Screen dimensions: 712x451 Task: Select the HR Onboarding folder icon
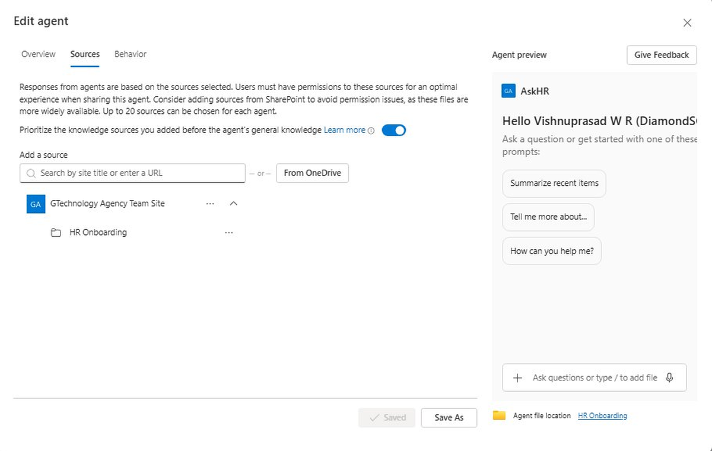click(x=56, y=232)
